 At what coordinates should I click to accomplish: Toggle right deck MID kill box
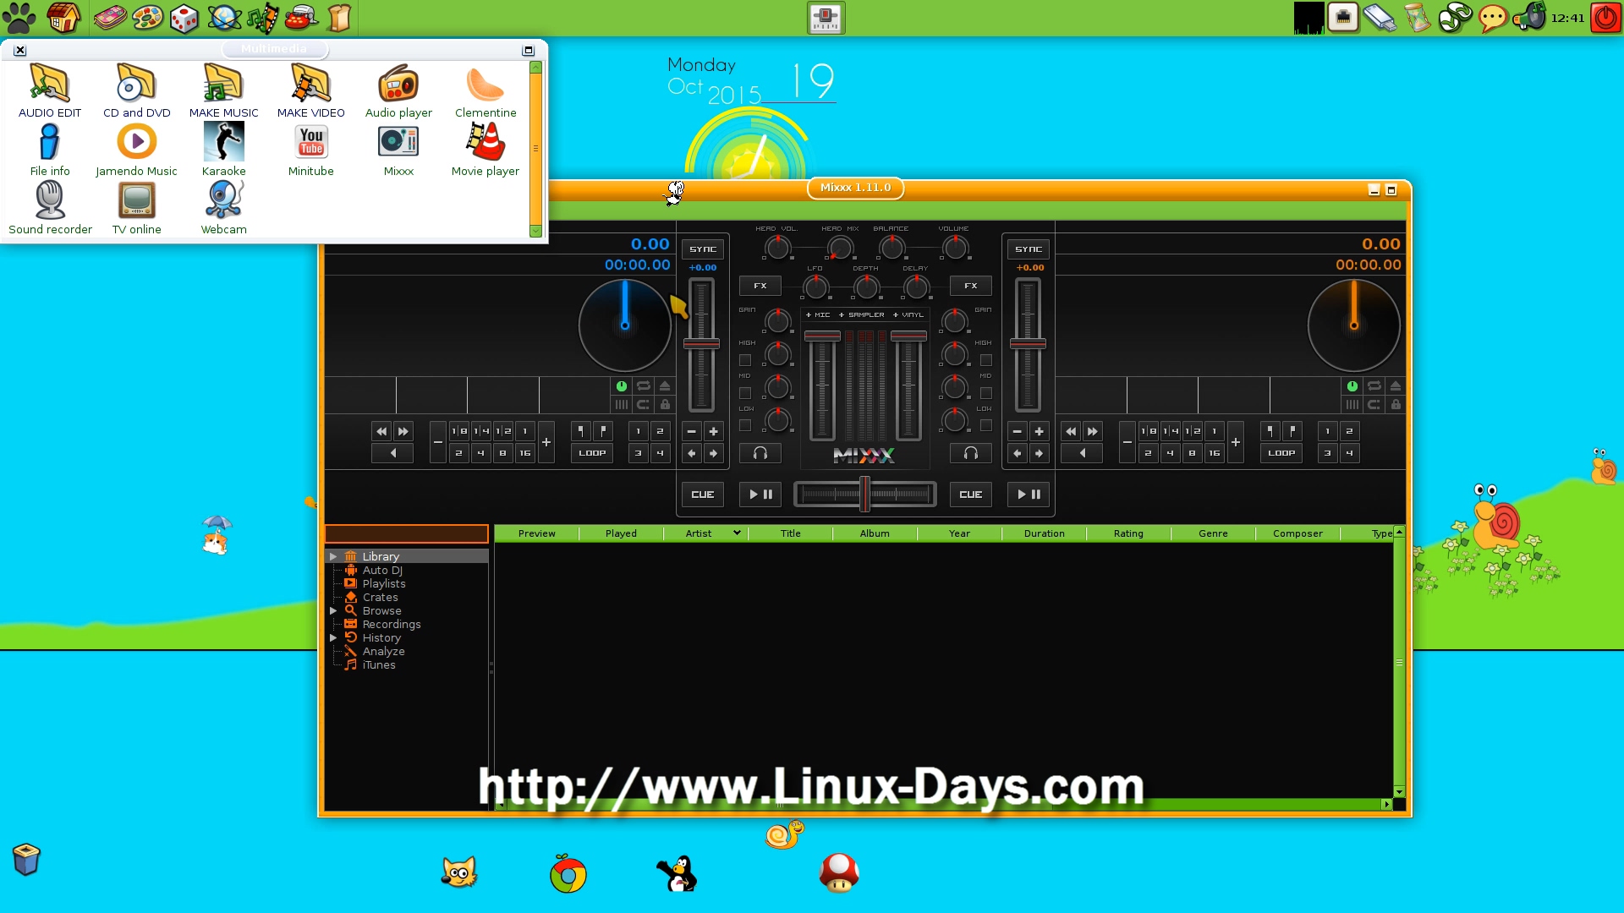click(x=985, y=393)
